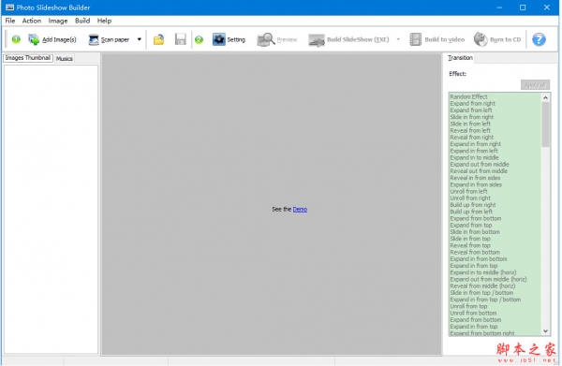This screenshot has width=562, height=366.
Task: Select 'Expand from left' effect
Action: (x=471, y=110)
